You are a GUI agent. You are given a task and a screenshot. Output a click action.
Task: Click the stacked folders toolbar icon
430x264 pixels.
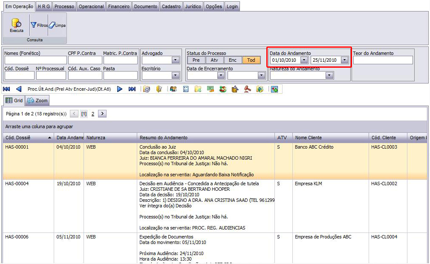coord(260,89)
